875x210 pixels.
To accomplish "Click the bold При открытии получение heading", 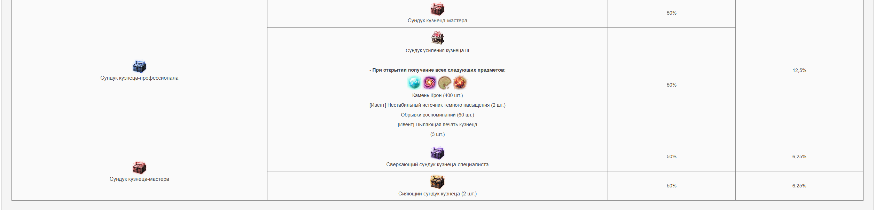I will click(x=437, y=70).
